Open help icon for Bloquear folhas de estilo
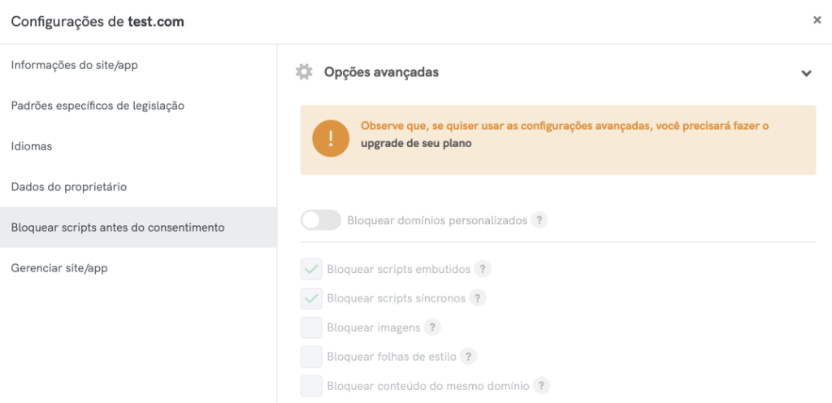 pos(468,357)
